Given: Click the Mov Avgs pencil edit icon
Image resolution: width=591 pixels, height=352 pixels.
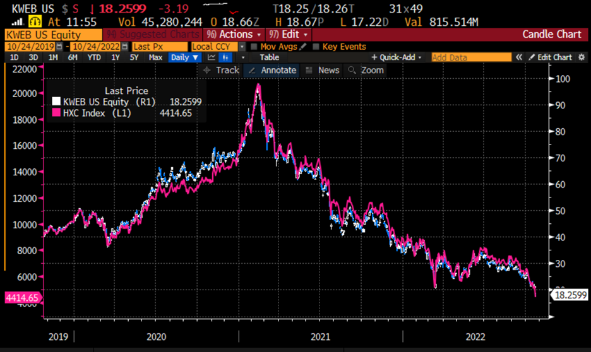Looking at the screenshot, I should click(302, 47).
